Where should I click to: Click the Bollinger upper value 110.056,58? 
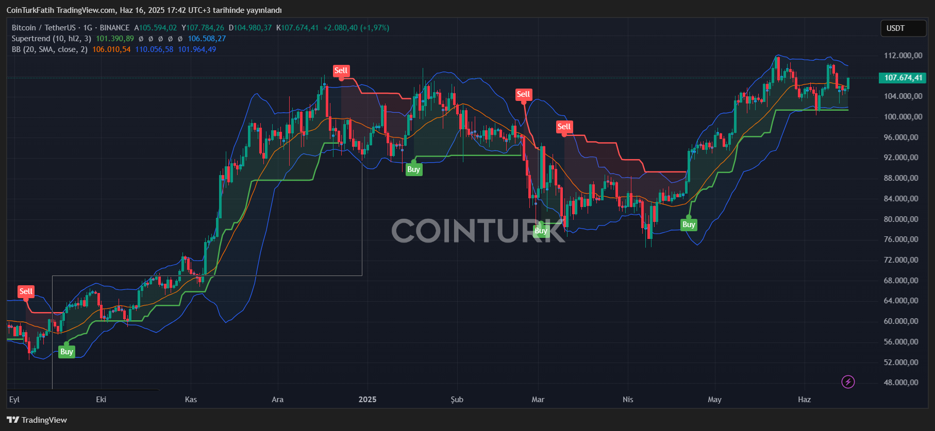tap(154, 49)
